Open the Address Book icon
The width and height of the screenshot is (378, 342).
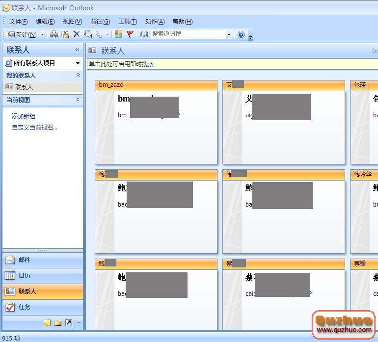(x=144, y=34)
